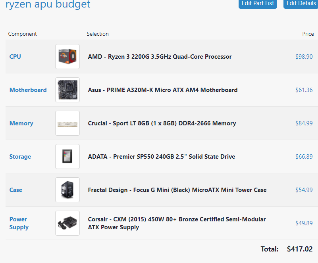Screen dimensions: 318x263
Task: Open the Storage component category link
Action: (20, 157)
